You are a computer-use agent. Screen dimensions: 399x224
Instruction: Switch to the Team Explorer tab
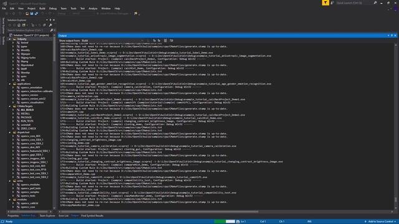coord(47,216)
